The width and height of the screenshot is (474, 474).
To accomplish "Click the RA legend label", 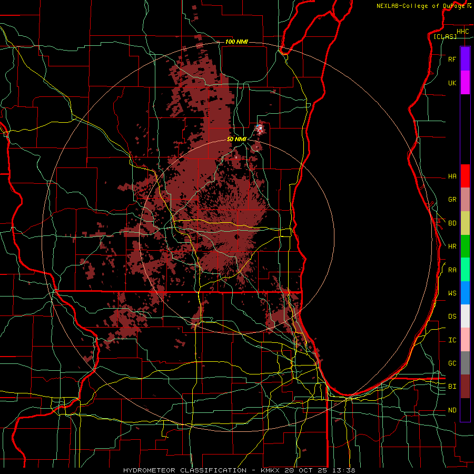I will pos(452,270).
